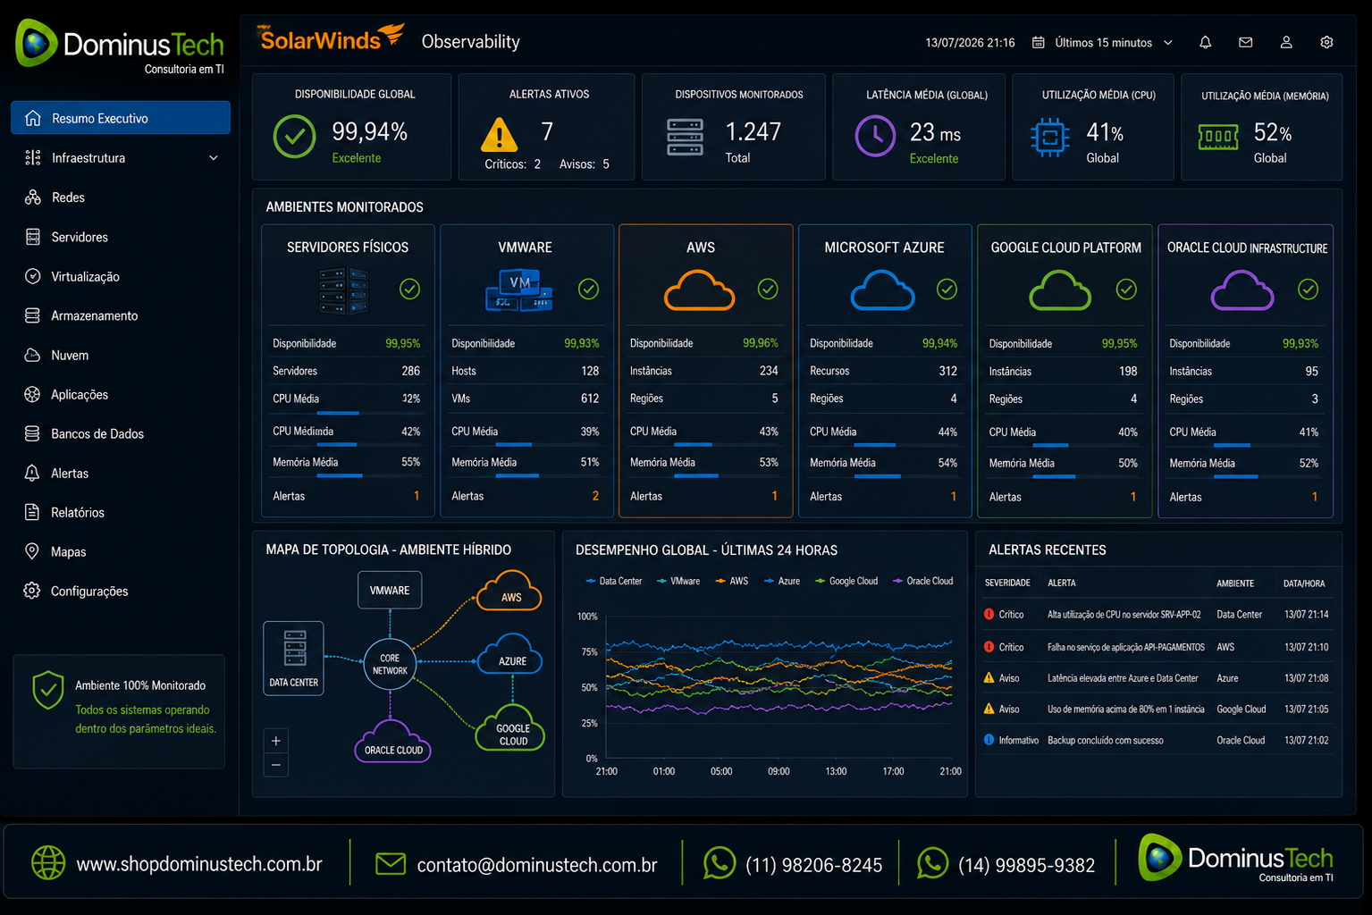1372x915 pixels.
Task: Select the AWS cloud node in topology
Action: pos(509,592)
